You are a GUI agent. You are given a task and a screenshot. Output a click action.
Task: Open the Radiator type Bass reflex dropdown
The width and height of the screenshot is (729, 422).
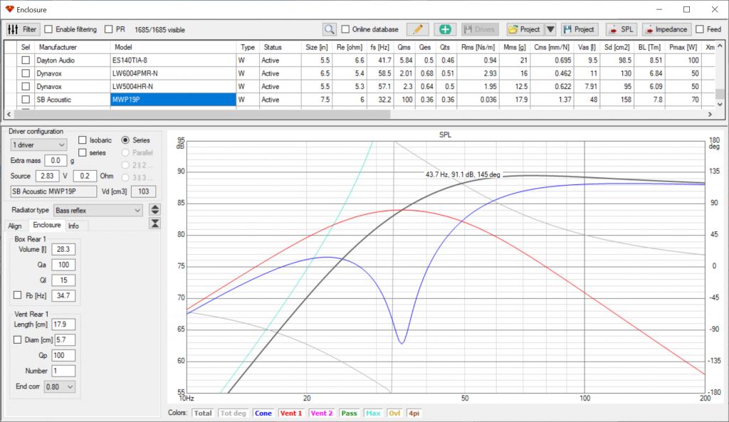point(98,211)
